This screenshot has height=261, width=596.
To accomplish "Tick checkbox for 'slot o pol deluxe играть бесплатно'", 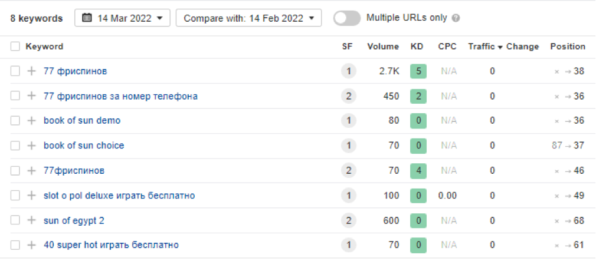I will point(15,196).
